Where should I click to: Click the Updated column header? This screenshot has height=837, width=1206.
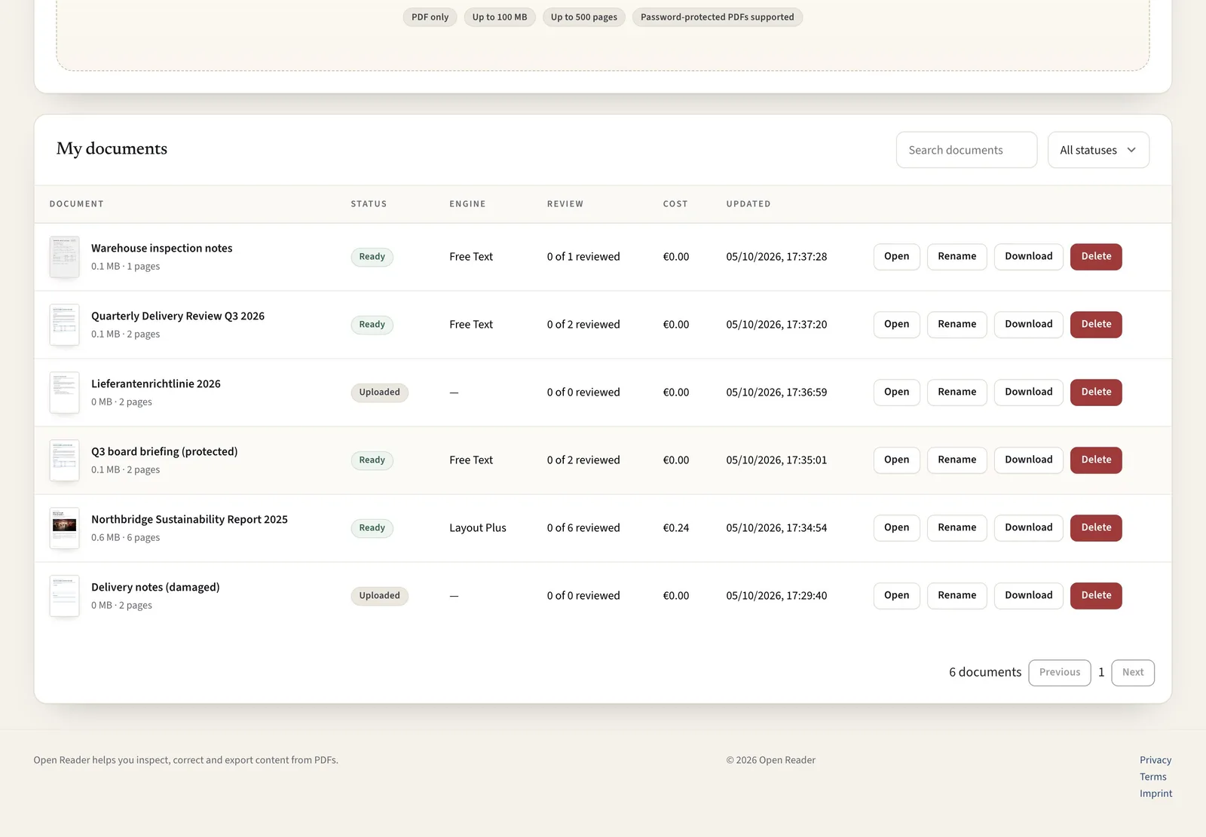coord(748,204)
